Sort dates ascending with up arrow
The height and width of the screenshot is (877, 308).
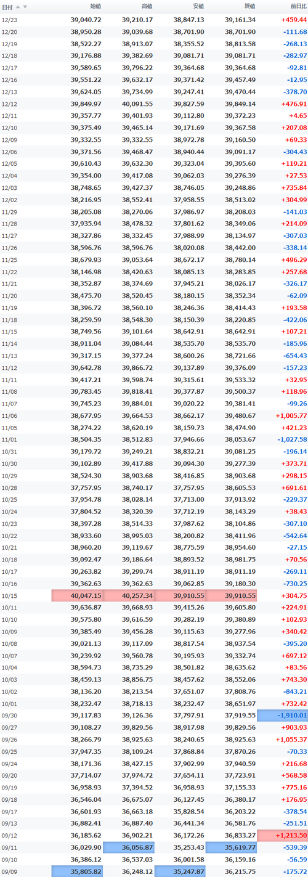(x=18, y=7)
